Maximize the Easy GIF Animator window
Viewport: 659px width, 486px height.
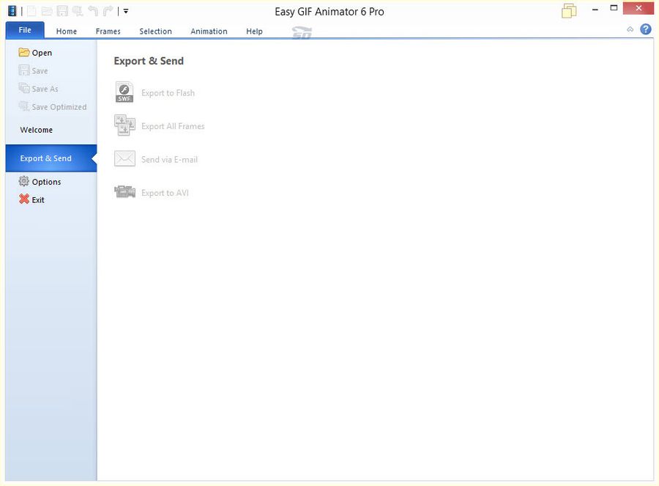pos(614,8)
